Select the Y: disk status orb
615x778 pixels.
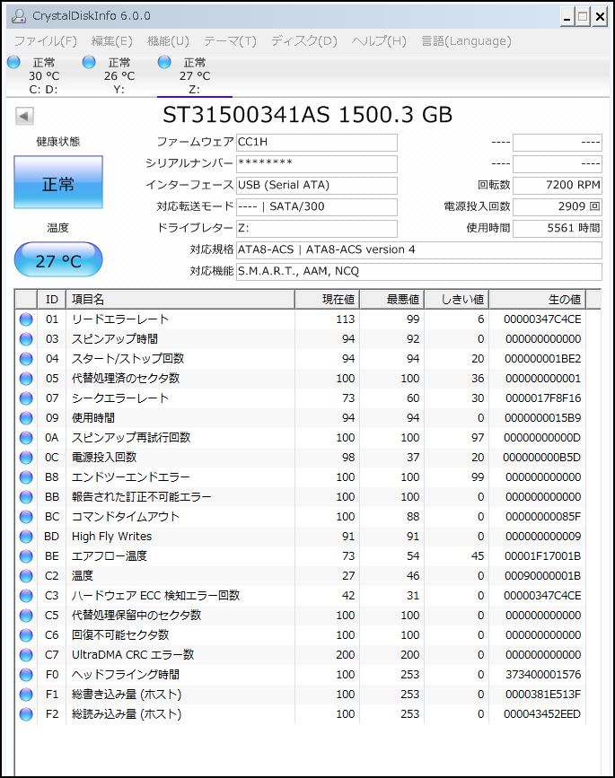point(89,63)
